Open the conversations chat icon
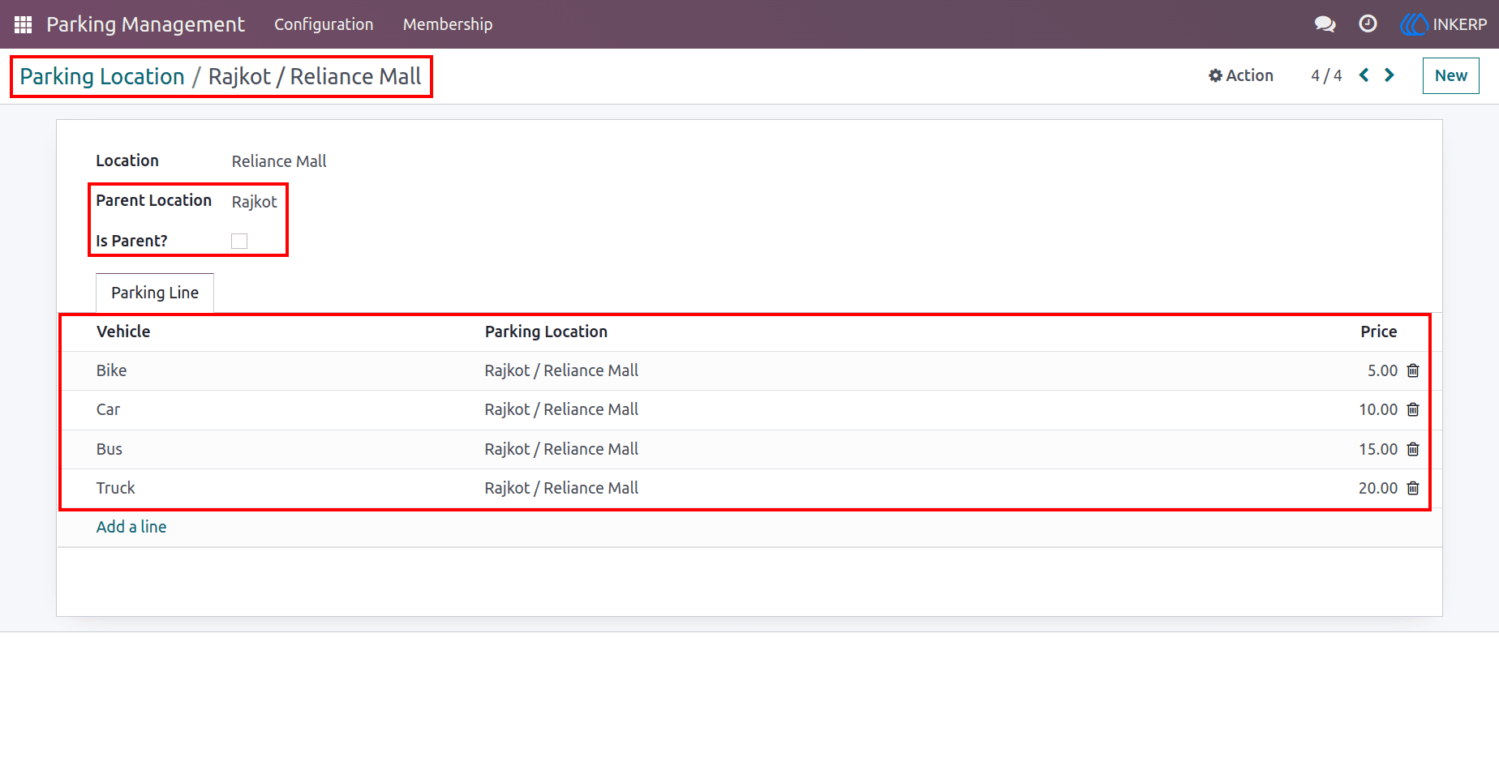 pos(1325,24)
